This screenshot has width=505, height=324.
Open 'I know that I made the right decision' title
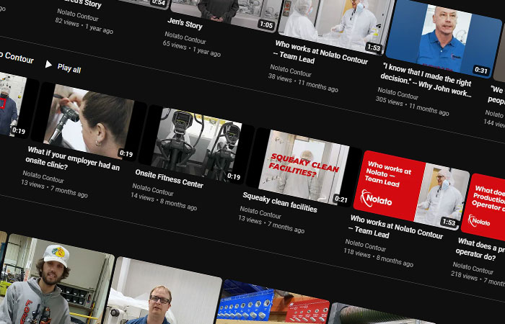point(426,80)
